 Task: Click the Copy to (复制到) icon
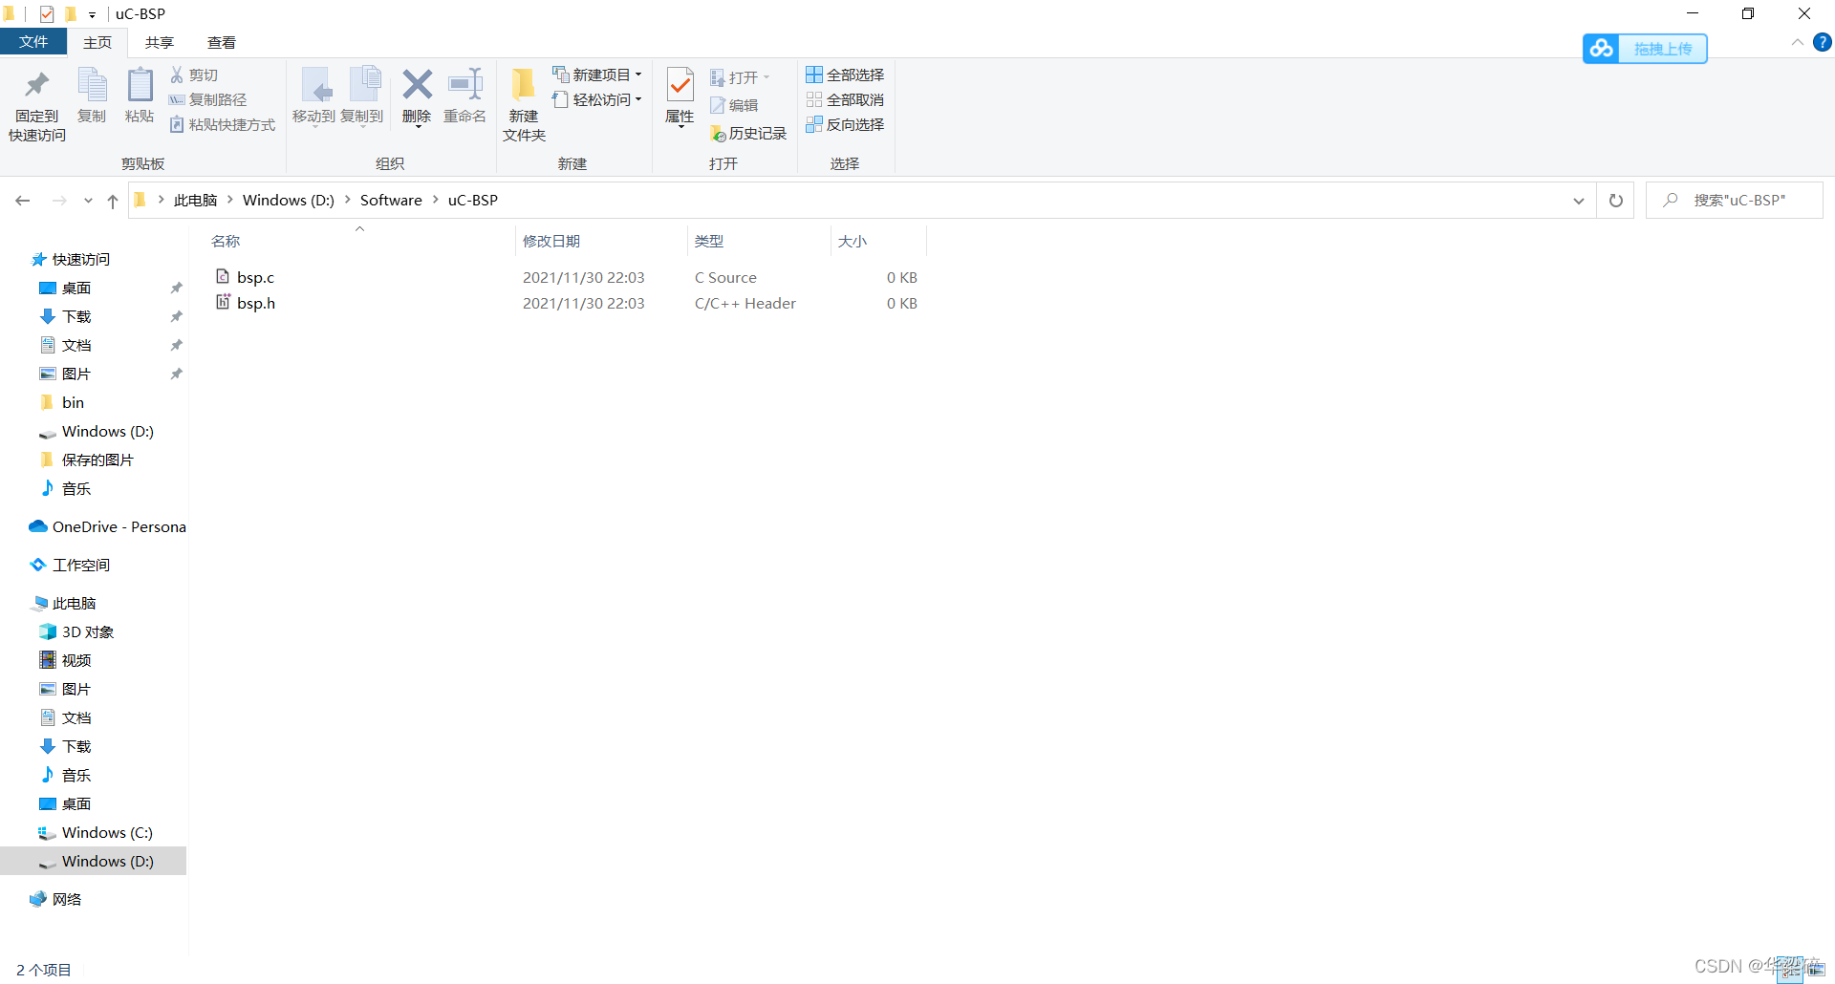[363, 85]
